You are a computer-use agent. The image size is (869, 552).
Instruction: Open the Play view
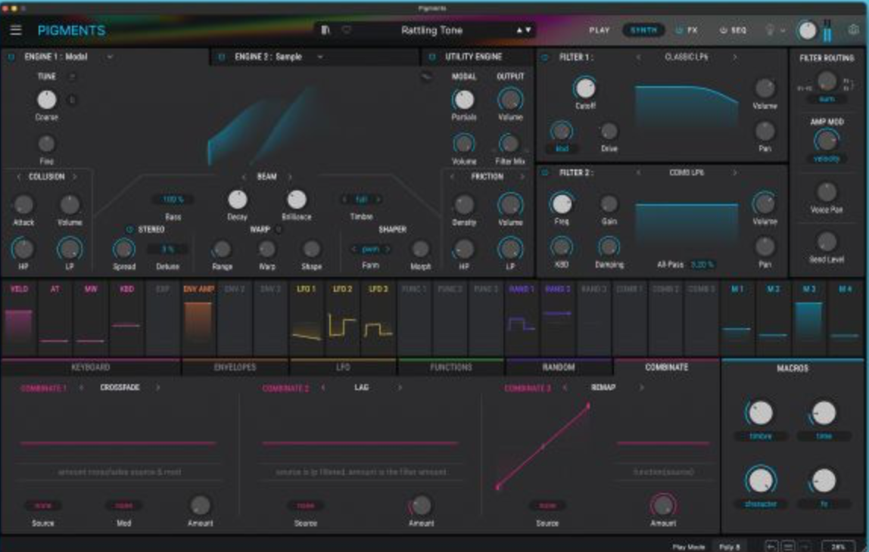[599, 30]
